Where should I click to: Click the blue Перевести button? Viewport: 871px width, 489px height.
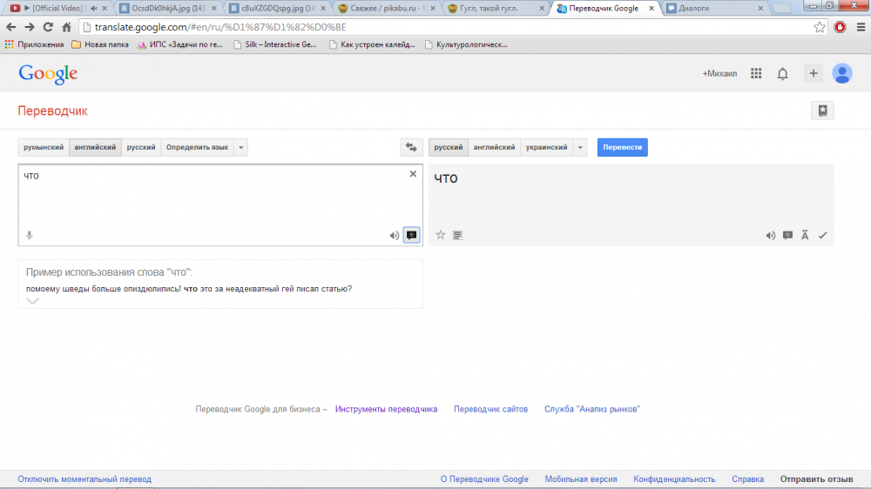tap(622, 147)
